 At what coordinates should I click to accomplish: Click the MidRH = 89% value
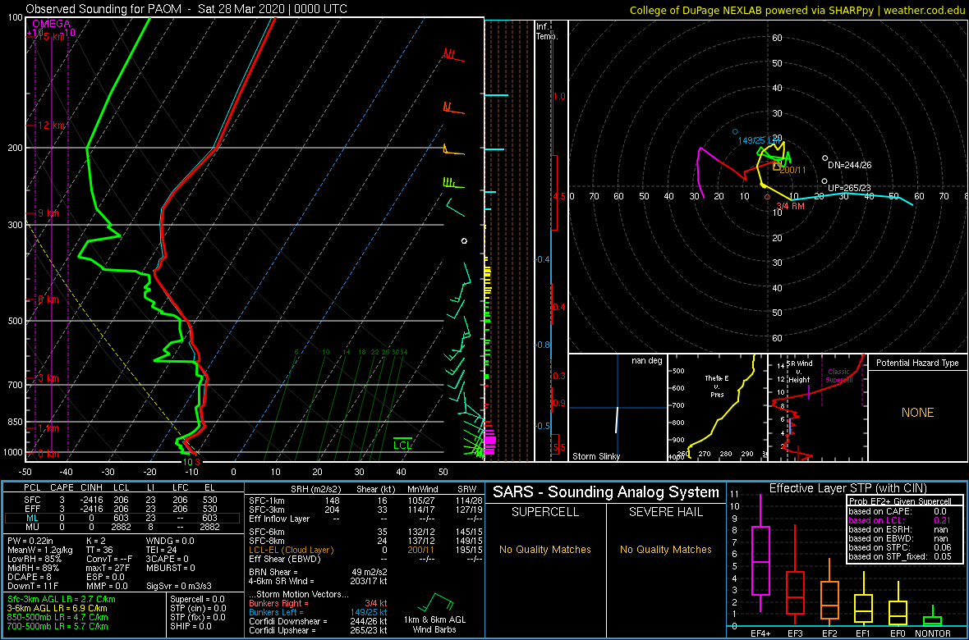pos(33,570)
